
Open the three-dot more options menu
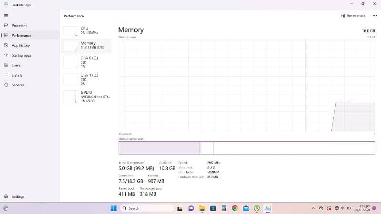coord(374,16)
